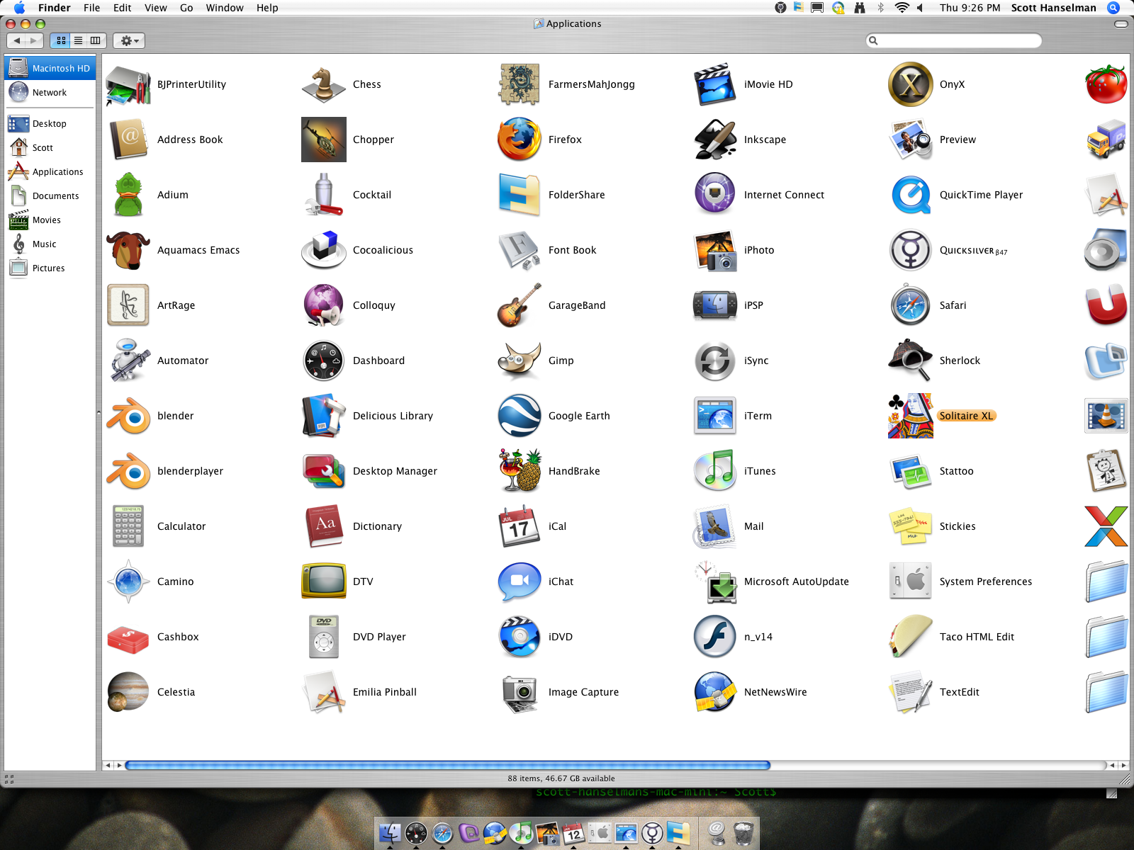The height and width of the screenshot is (850, 1134).
Task: Open Documents folder in the sidebar
Action: point(50,195)
